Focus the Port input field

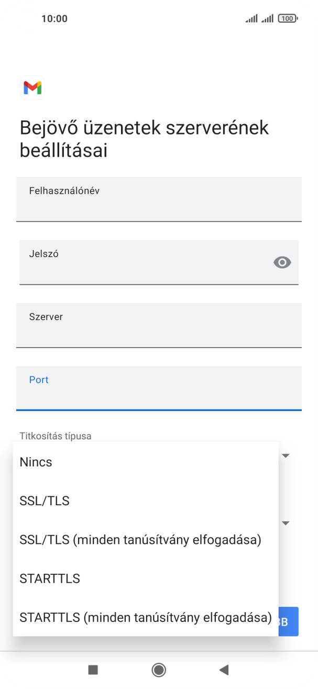159,388
